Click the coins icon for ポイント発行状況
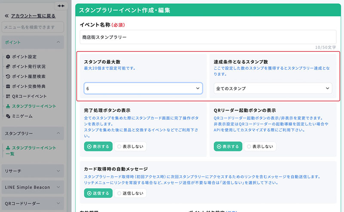 (8, 67)
